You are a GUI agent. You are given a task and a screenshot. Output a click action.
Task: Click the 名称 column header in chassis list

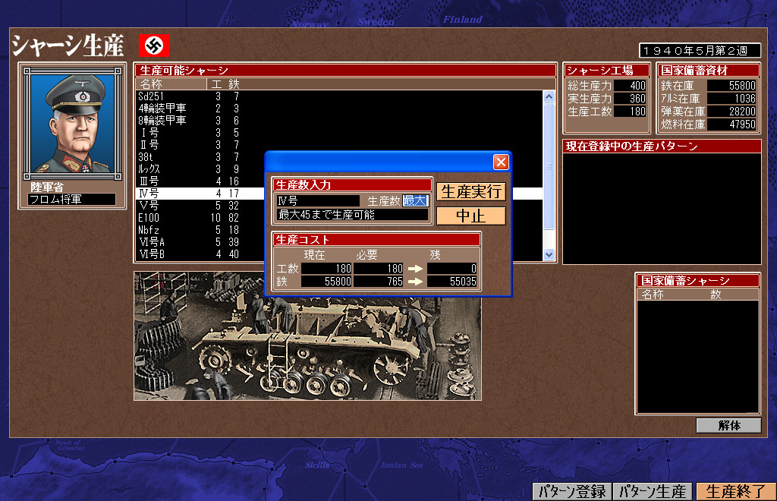pos(171,84)
